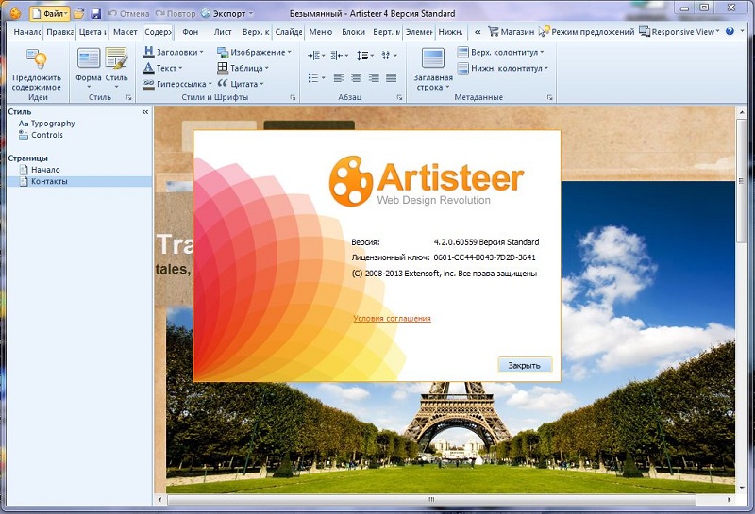Screen dimensions: 755x514
Task: Click the Заглавная строка icon
Action: point(433,58)
